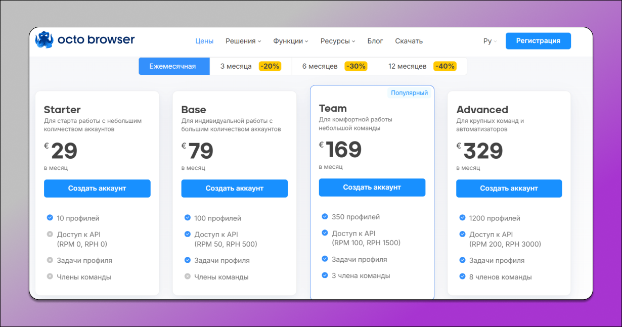This screenshot has width=622, height=327.
Task: Click the cross icon beside Starter Задачи профиля
Action: point(50,260)
